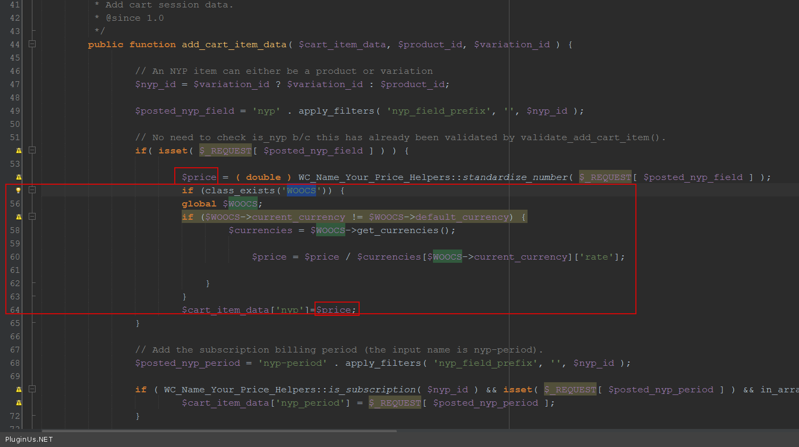The image size is (799, 447).
Task: Click the '( double )' type cast
Action: pyautogui.click(x=263, y=177)
